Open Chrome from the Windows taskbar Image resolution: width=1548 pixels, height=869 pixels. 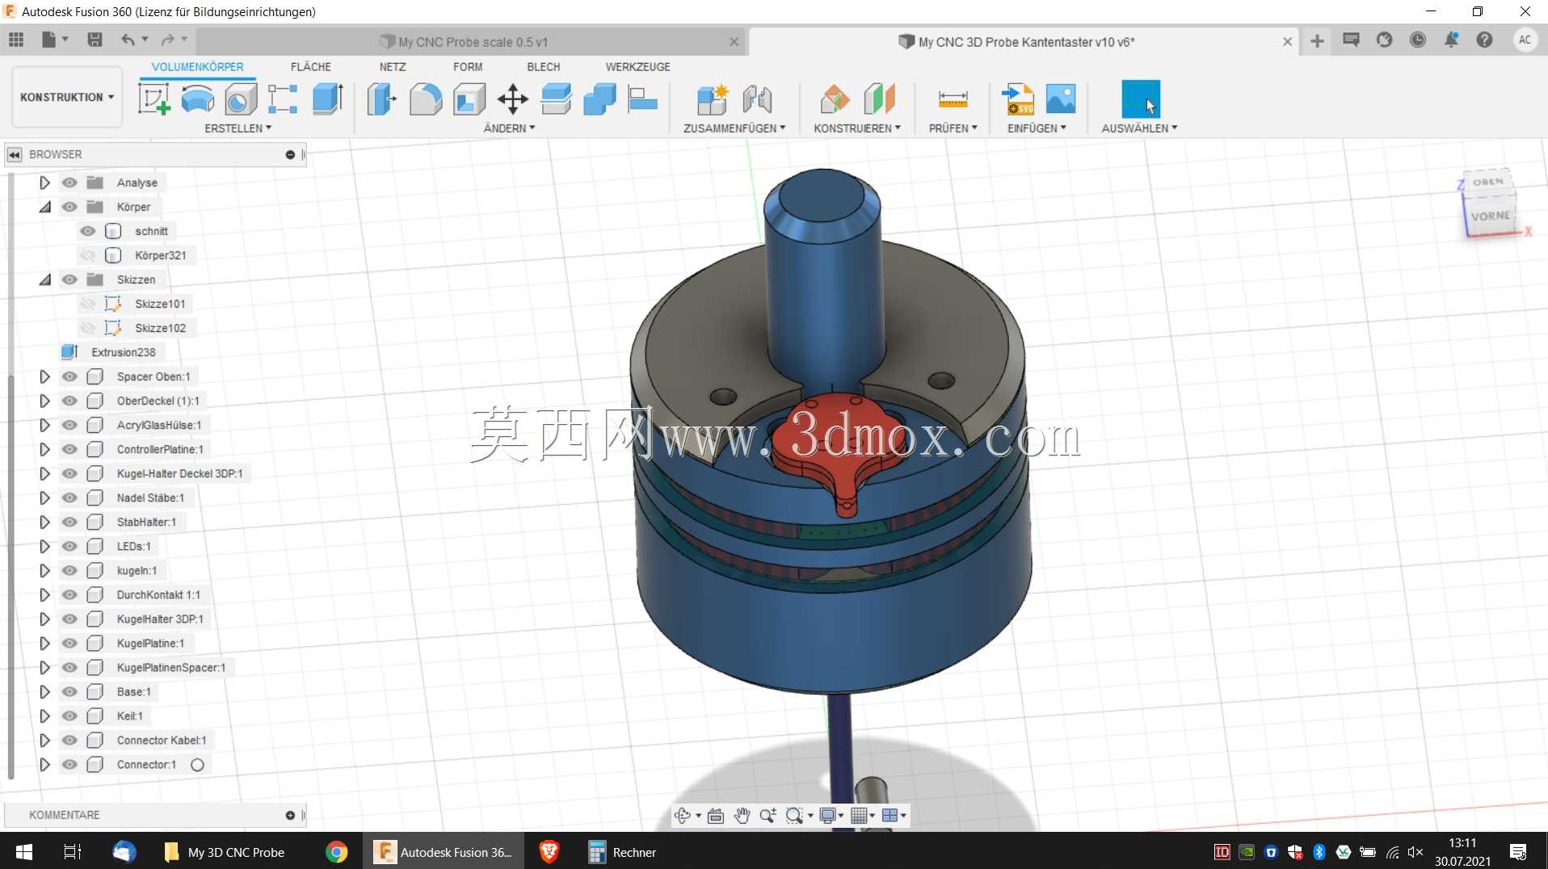point(336,852)
